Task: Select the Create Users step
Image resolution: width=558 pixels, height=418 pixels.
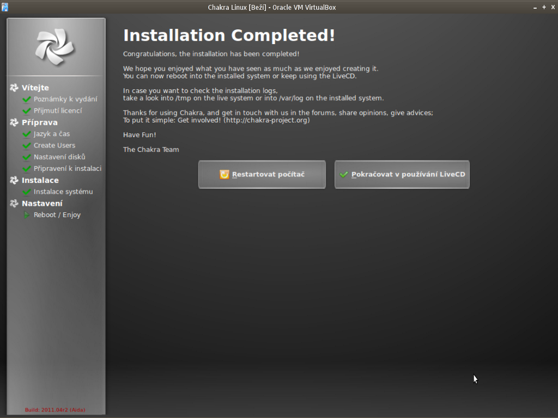Action: (54, 145)
